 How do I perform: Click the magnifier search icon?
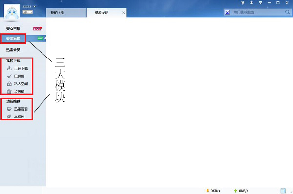[x=288, y=12]
